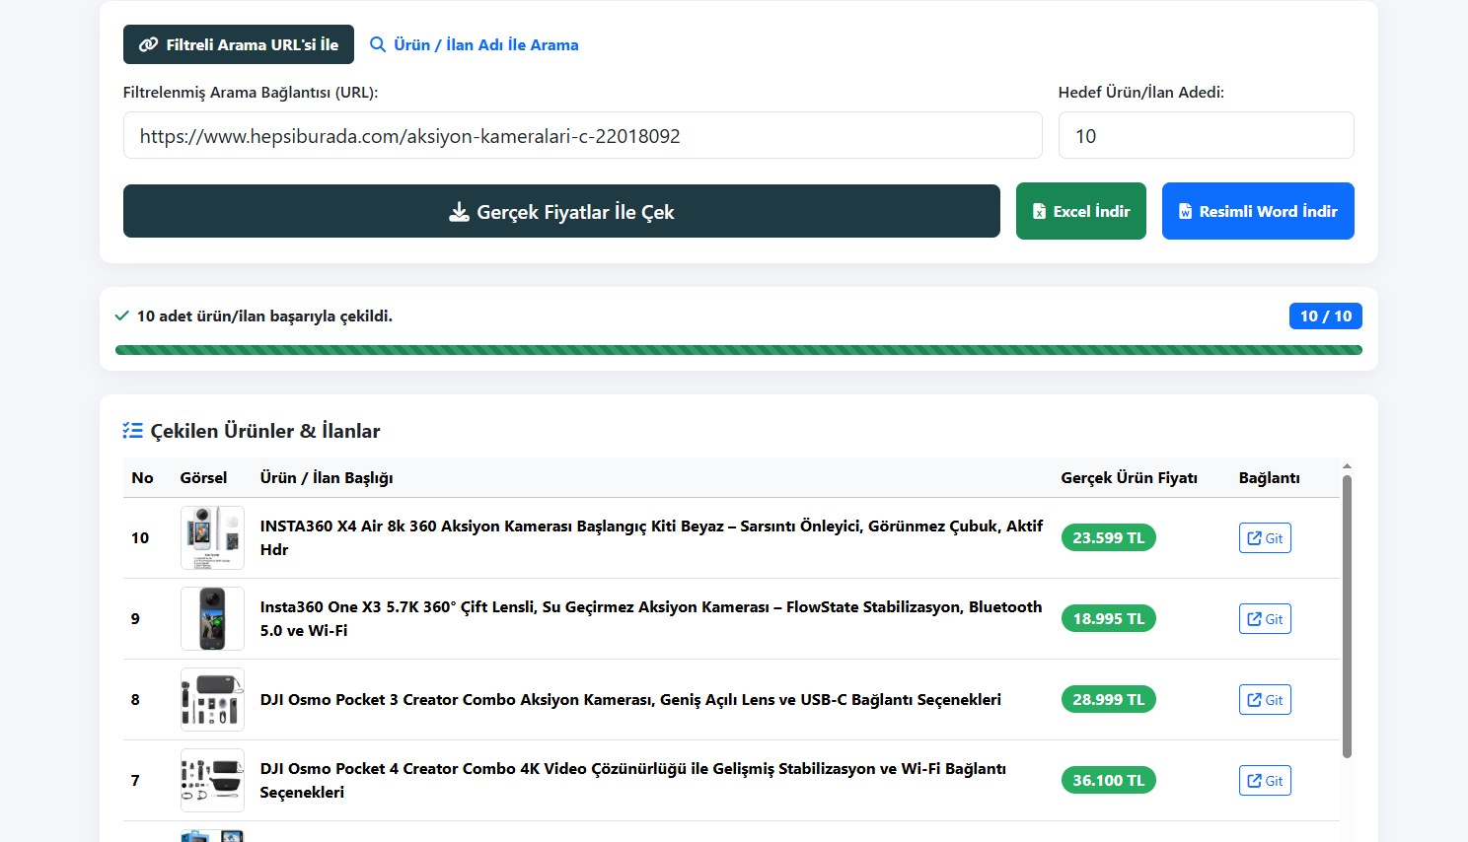Open Git link for Insta360 One X3
The width and height of the screenshot is (1468, 842).
(x=1265, y=619)
